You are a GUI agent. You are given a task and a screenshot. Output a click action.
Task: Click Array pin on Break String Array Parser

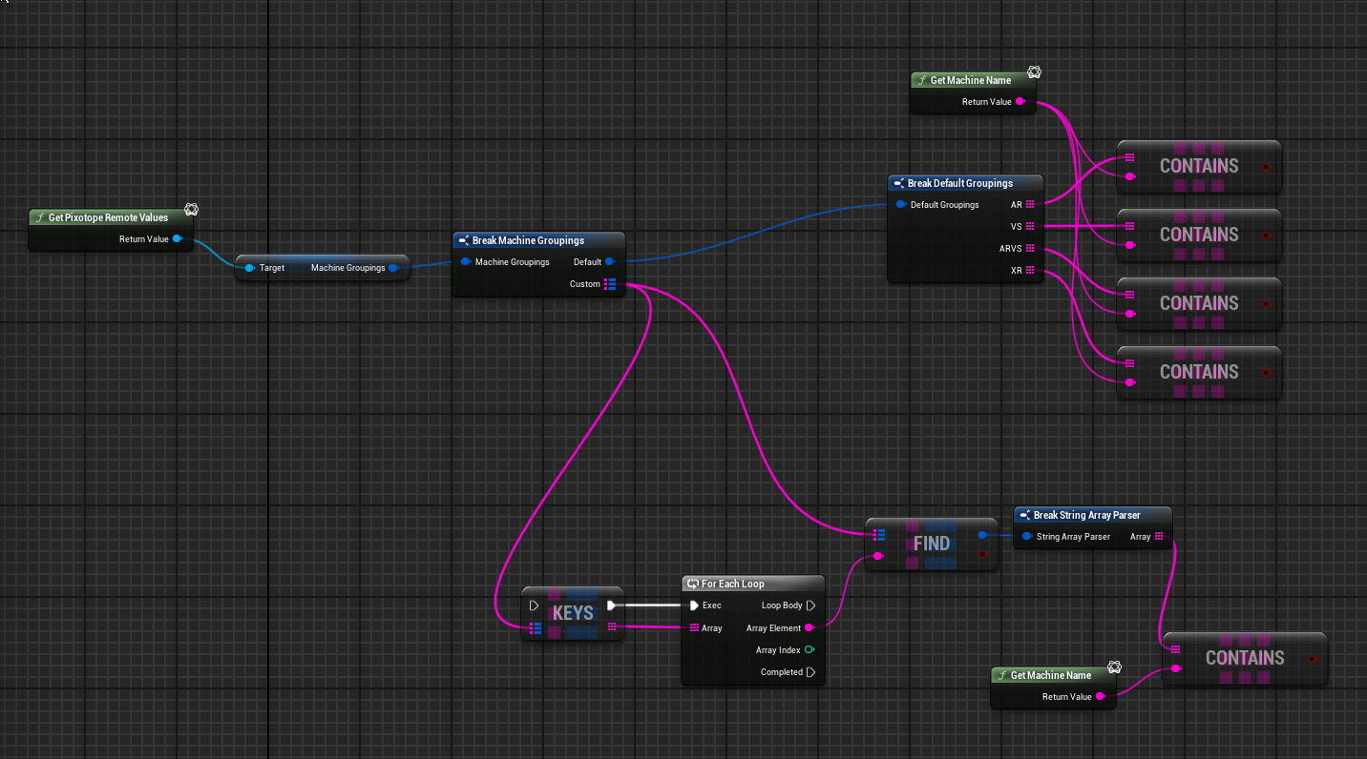click(x=1159, y=537)
